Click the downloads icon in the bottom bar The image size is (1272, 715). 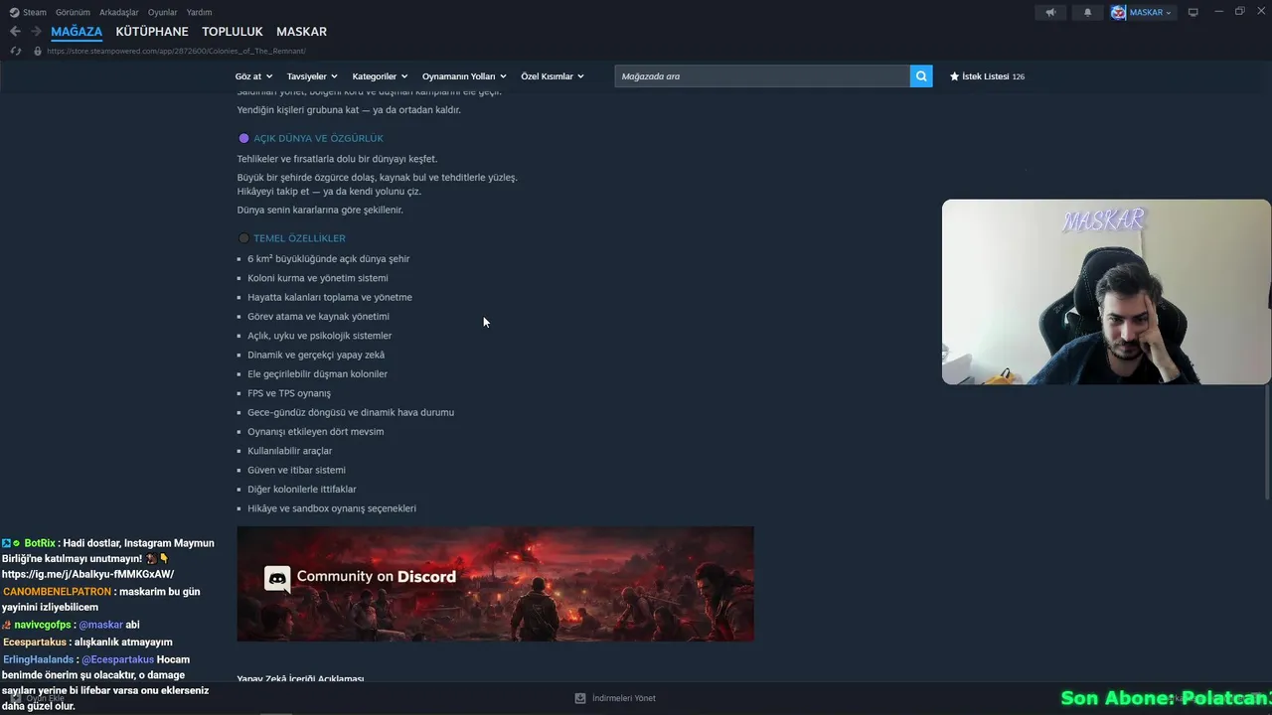(580, 698)
